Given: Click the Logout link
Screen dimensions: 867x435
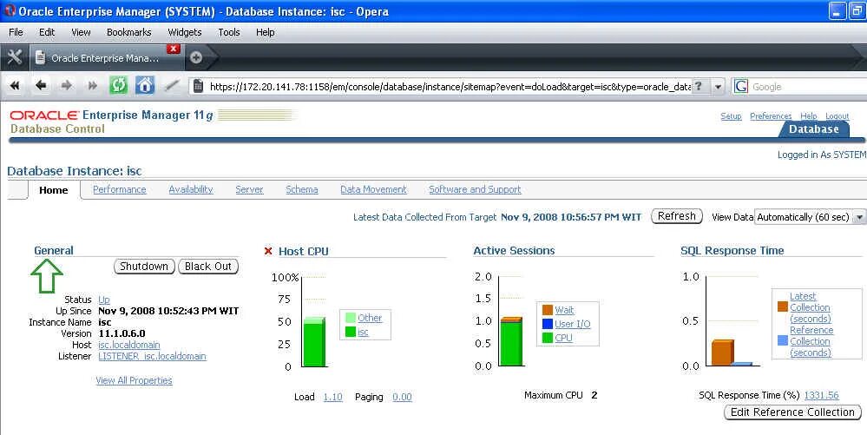Looking at the screenshot, I should coord(837,116).
